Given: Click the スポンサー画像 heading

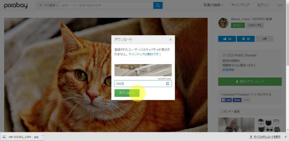Looking at the screenshot, I should [x=230, y=111].
